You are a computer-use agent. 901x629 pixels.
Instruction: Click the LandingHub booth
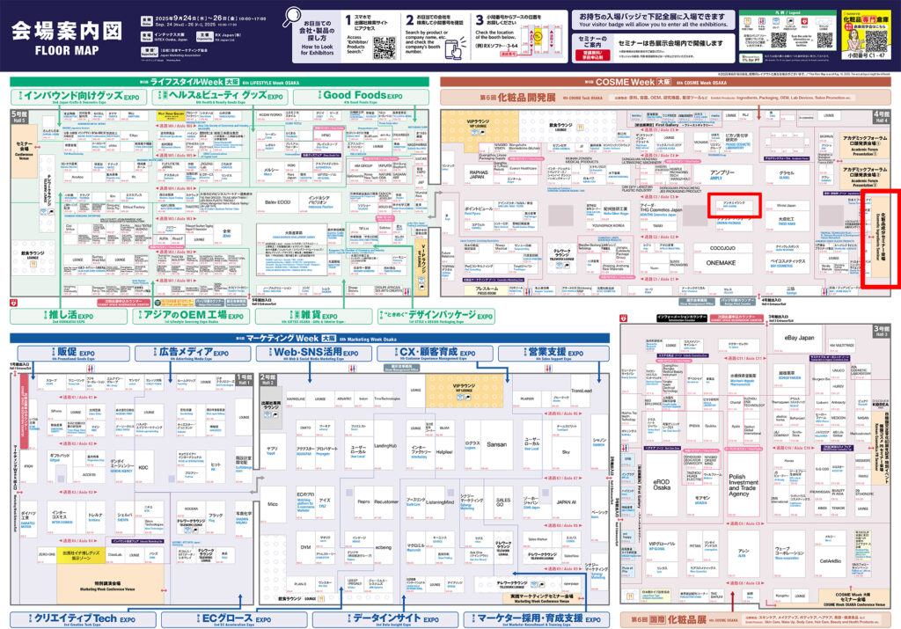pyautogui.click(x=385, y=446)
